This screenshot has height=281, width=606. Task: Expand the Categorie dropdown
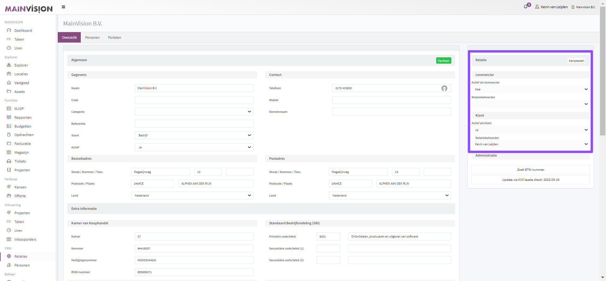(194, 112)
